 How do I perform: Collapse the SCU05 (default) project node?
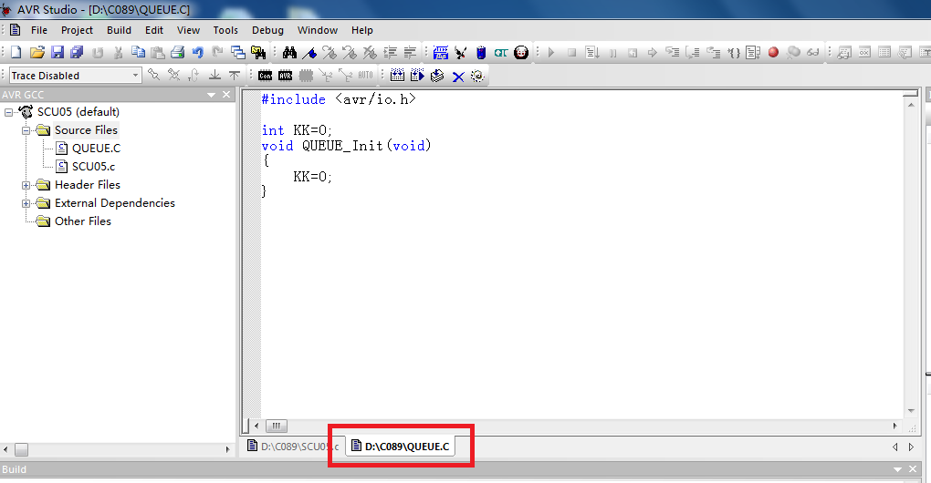point(8,112)
